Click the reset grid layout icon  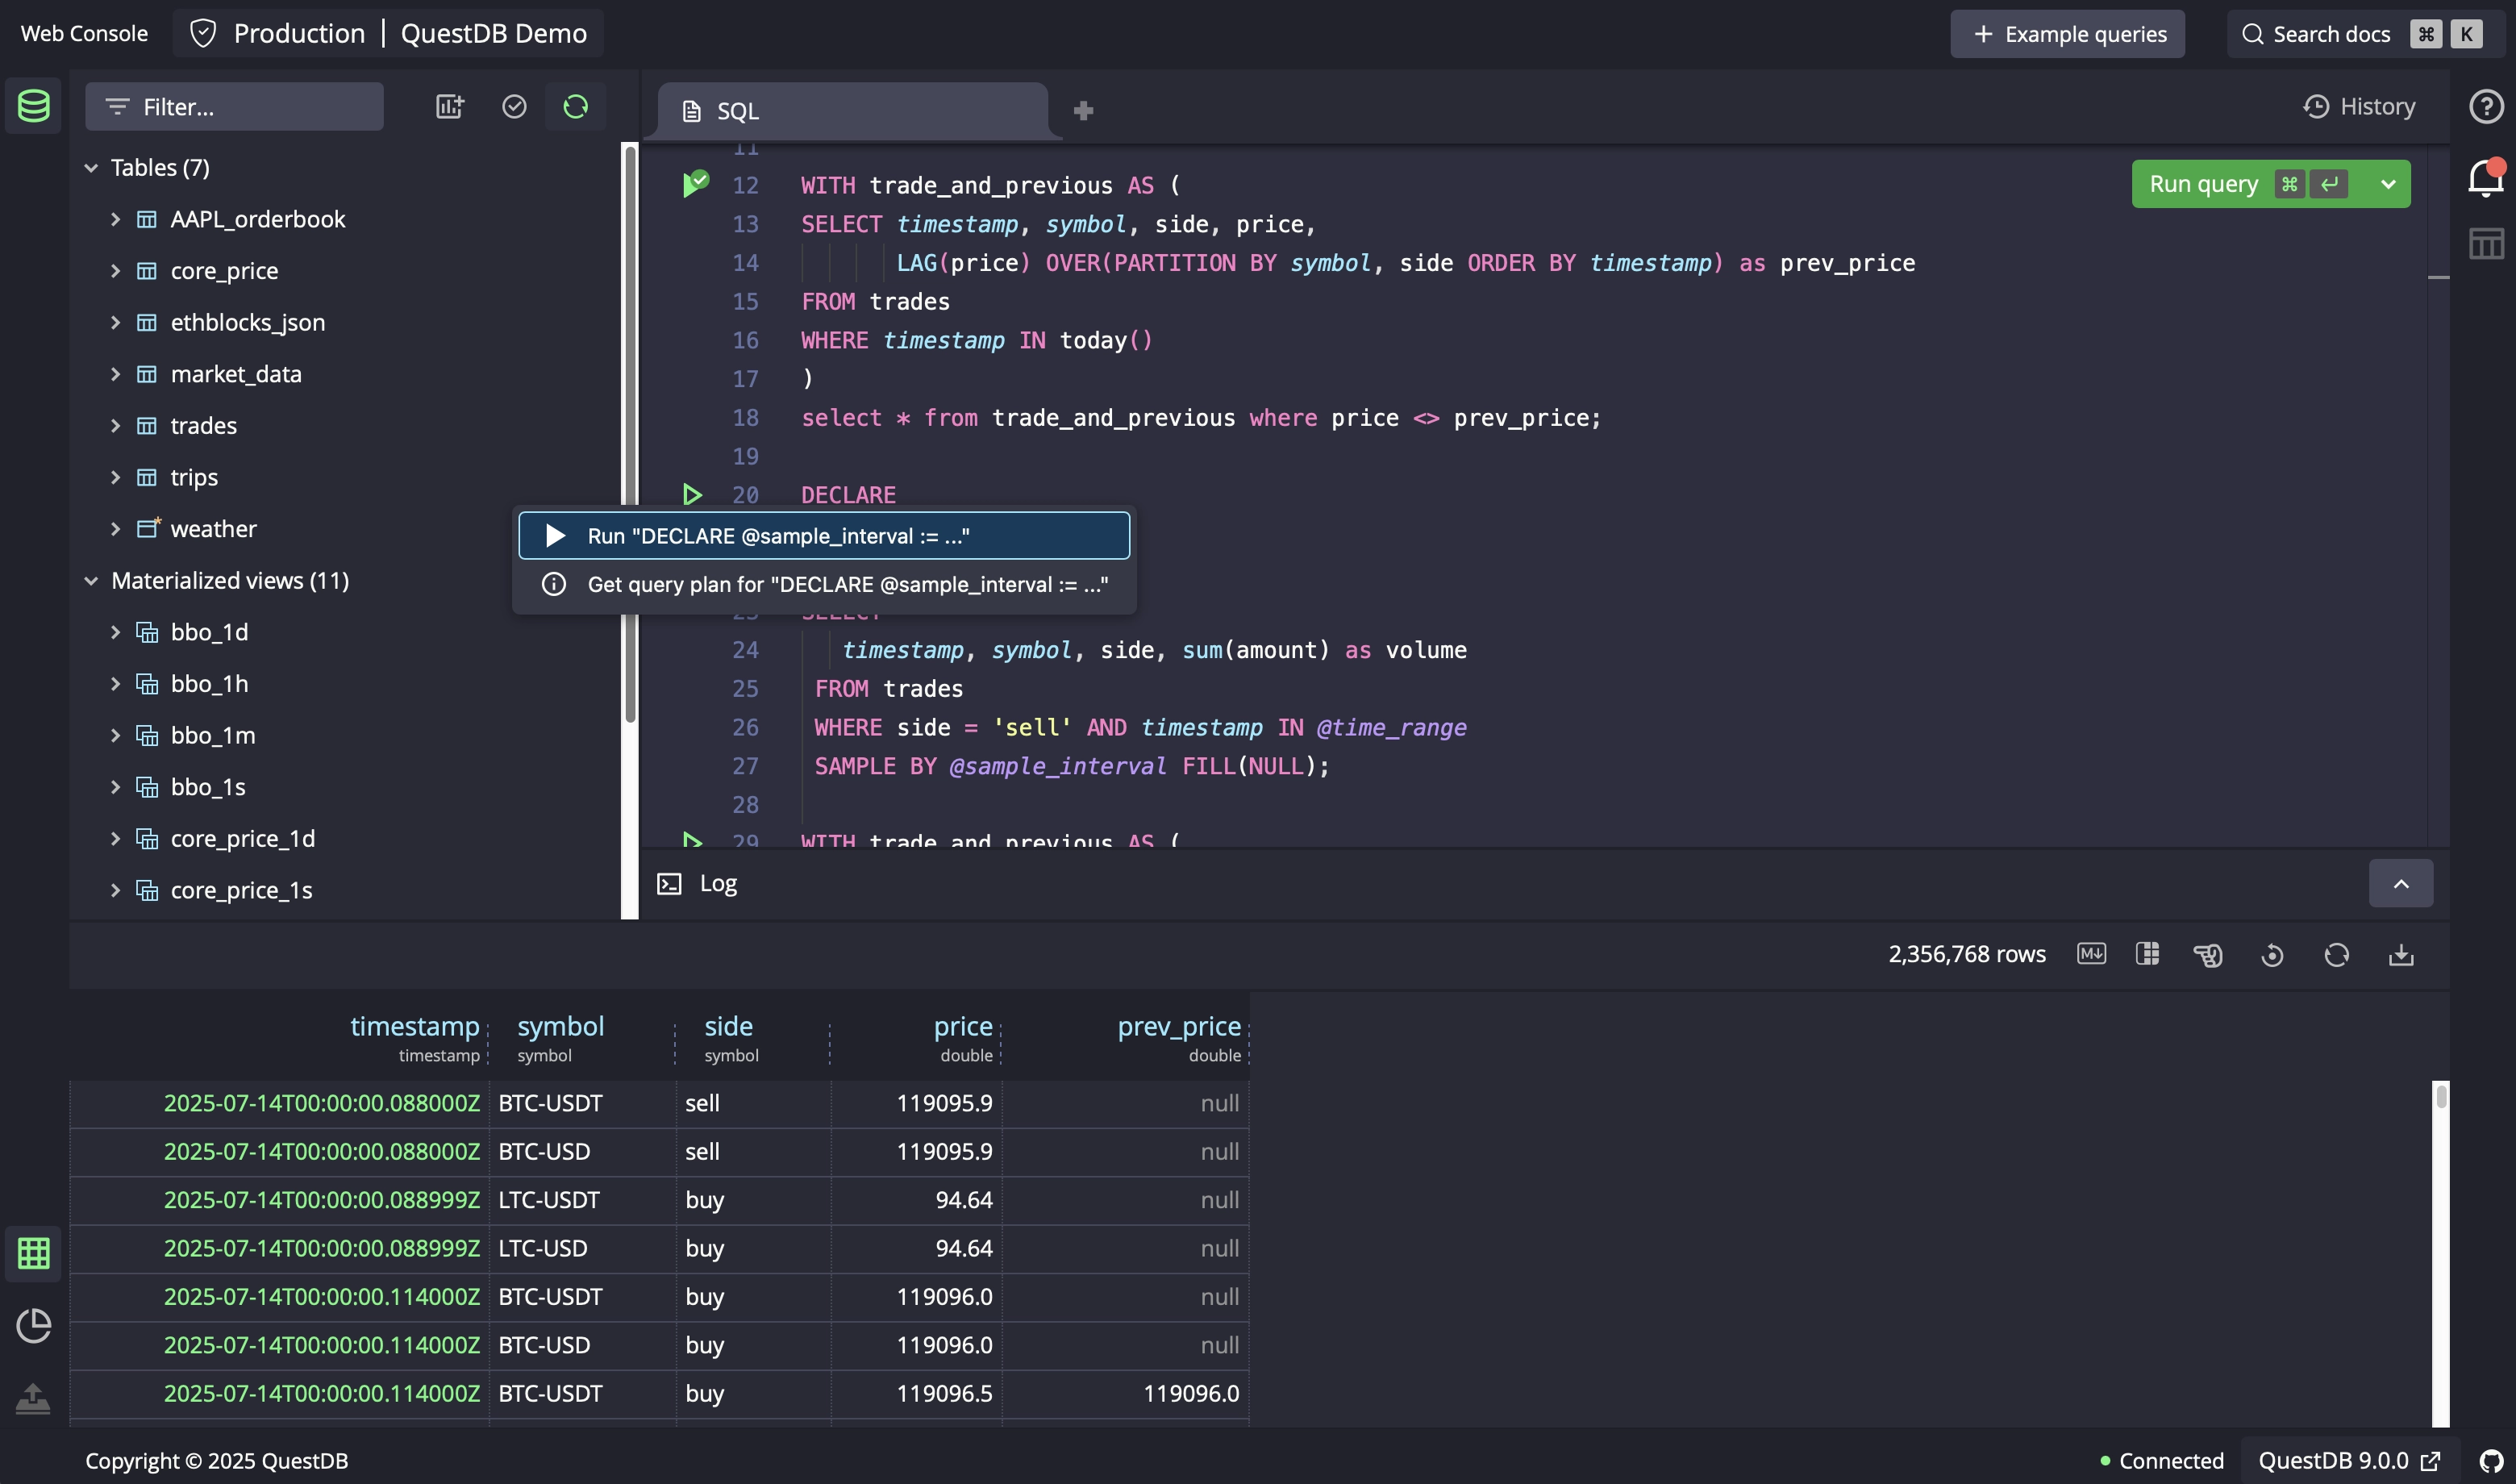(x=2272, y=955)
